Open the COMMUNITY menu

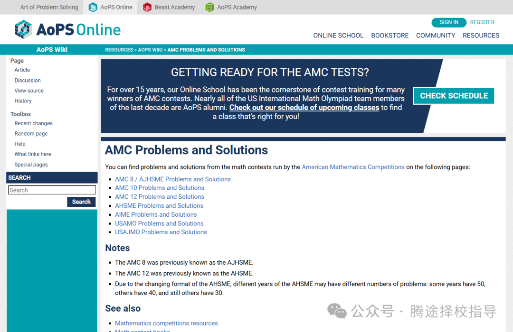[x=436, y=35]
